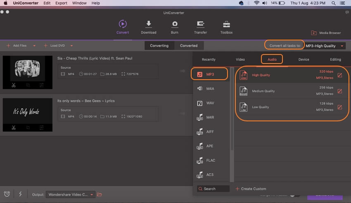Open the Help menu
This screenshot has width=351, height=203.
tap(95, 3)
